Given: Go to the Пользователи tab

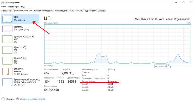Looking at the screenshot, I should pos(75,11).
